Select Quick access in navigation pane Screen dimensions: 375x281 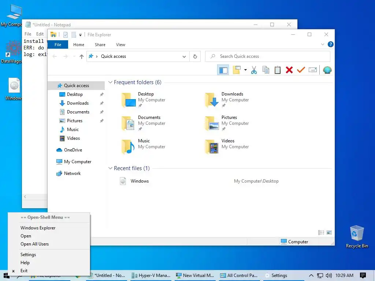point(76,86)
